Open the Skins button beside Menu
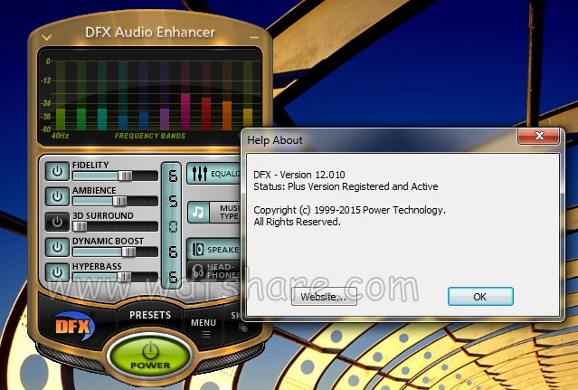The width and height of the screenshot is (578, 390). click(x=235, y=320)
